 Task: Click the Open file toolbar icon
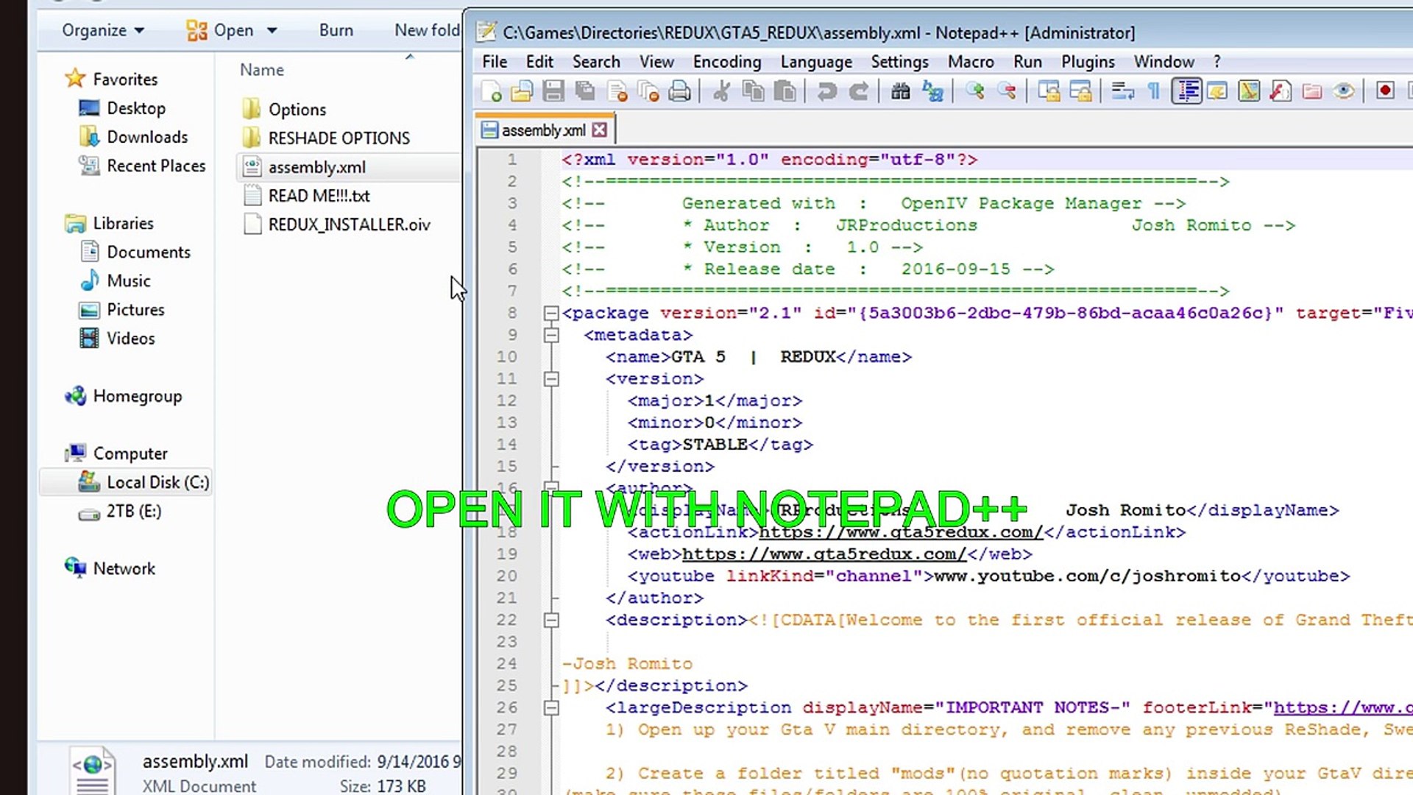[x=522, y=91]
